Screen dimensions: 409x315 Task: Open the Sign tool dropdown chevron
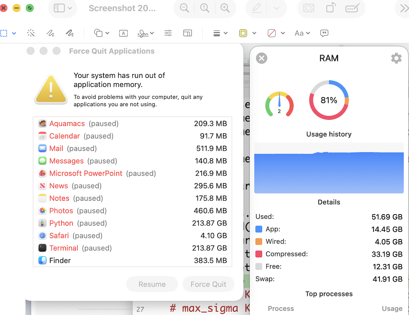(x=152, y=33)
